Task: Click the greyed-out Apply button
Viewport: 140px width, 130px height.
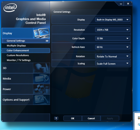Action: pos(110,118)
